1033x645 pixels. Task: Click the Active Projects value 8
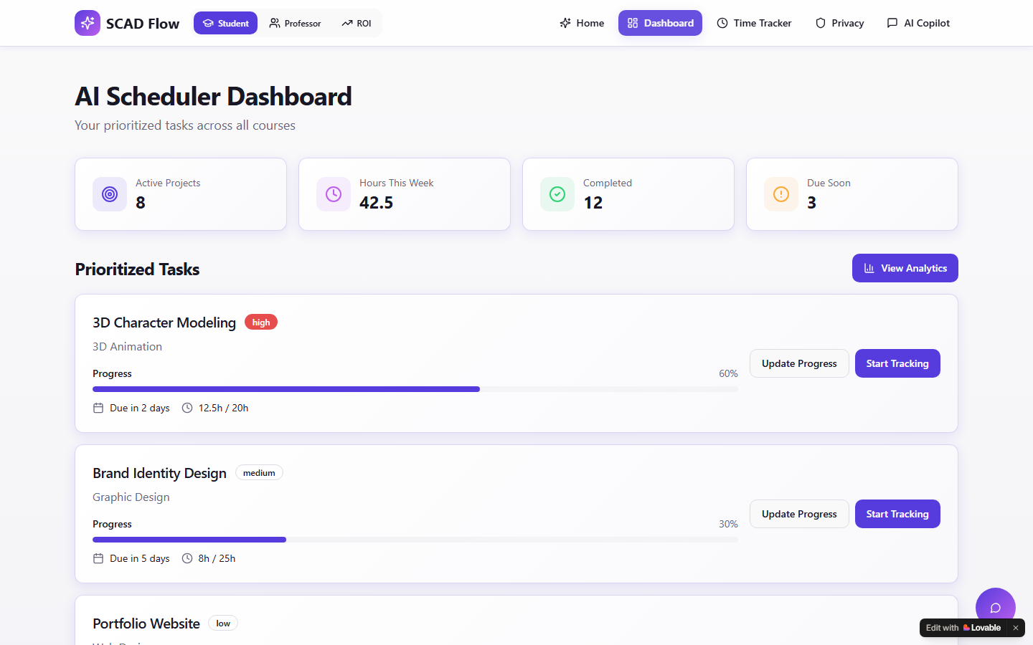click(x=141, y=203)
